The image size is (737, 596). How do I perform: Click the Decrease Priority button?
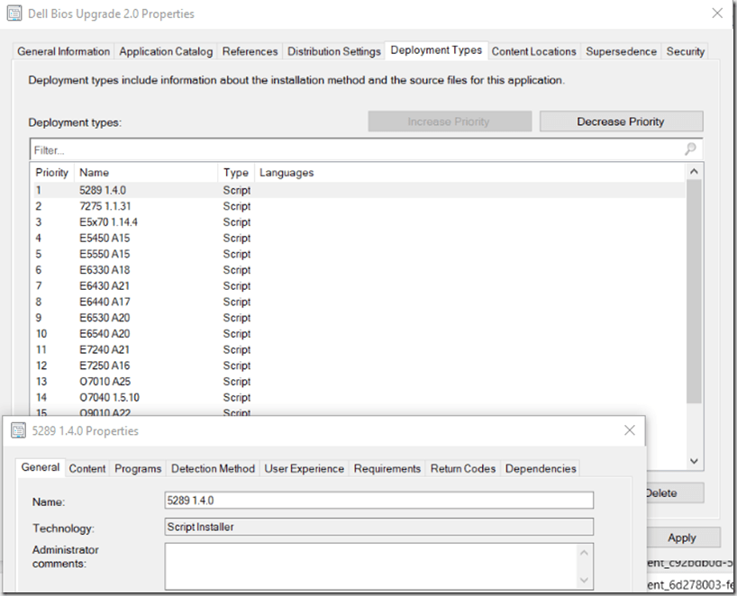(621, 121)
